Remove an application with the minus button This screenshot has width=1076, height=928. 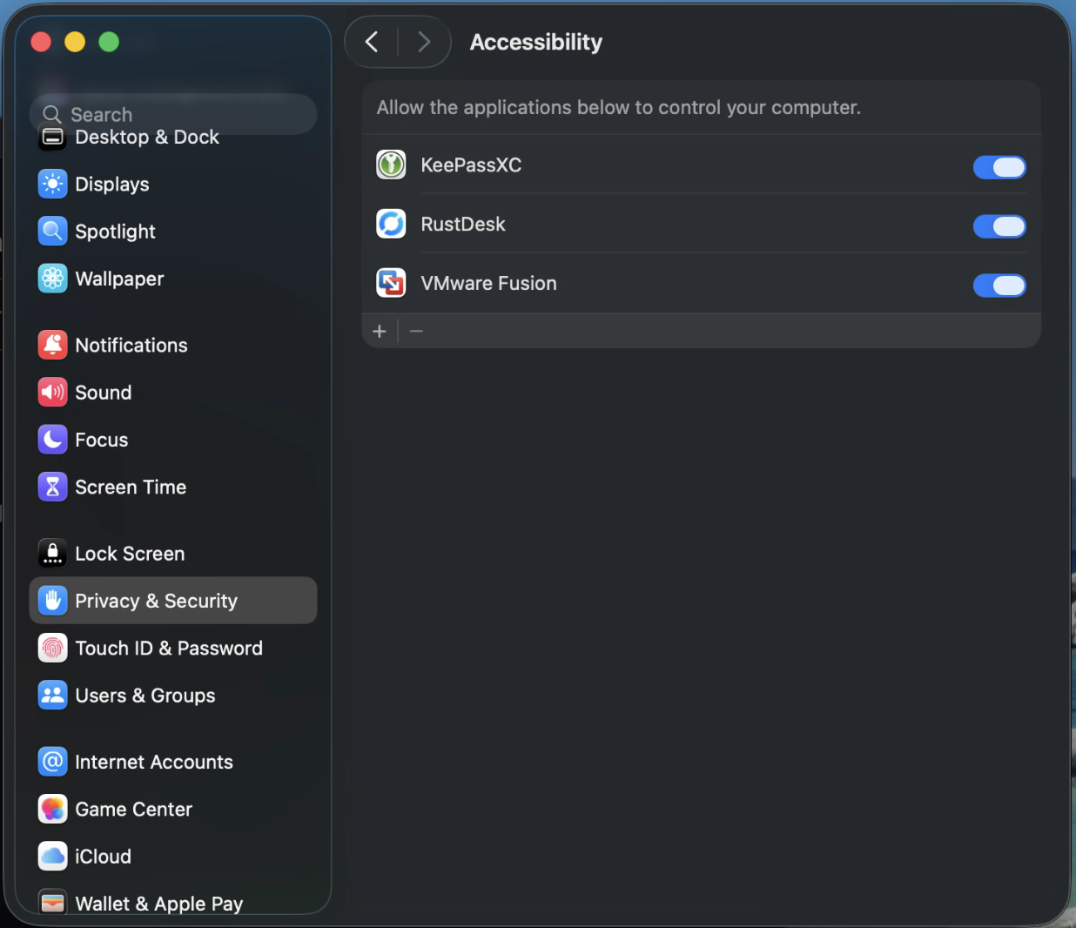click(x=416, y=332)
